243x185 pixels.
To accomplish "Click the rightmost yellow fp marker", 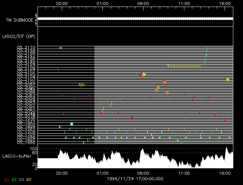I will 227,80.
